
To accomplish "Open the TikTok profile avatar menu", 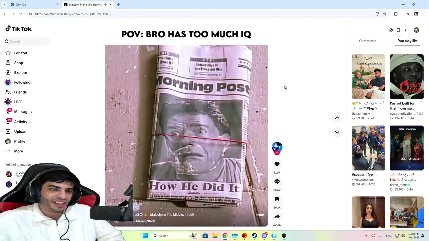I will [416, 30].
